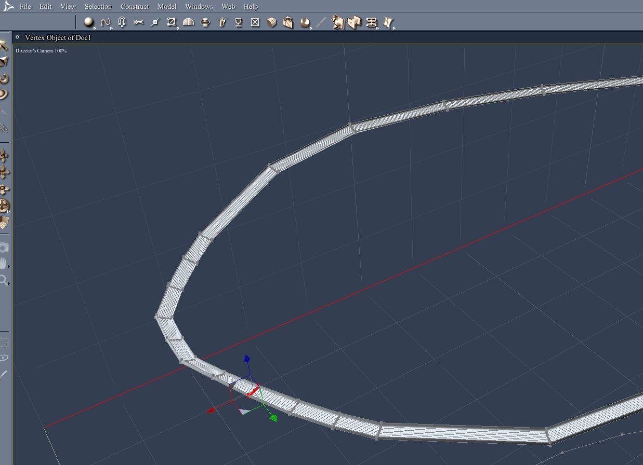Open the Windows menu
This screenshot has height=465, width=643.
pyautogui.click(x=199, y=6)
